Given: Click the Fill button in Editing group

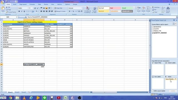Looking at the screenshot, I should [x=155, y=10].
